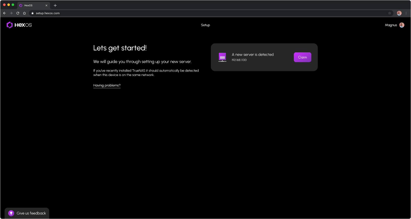Image resolution: width=411 pixels, height=219 pixels.
Task: Focus the address bar showing setup.hexos.com
Action: 211,13
